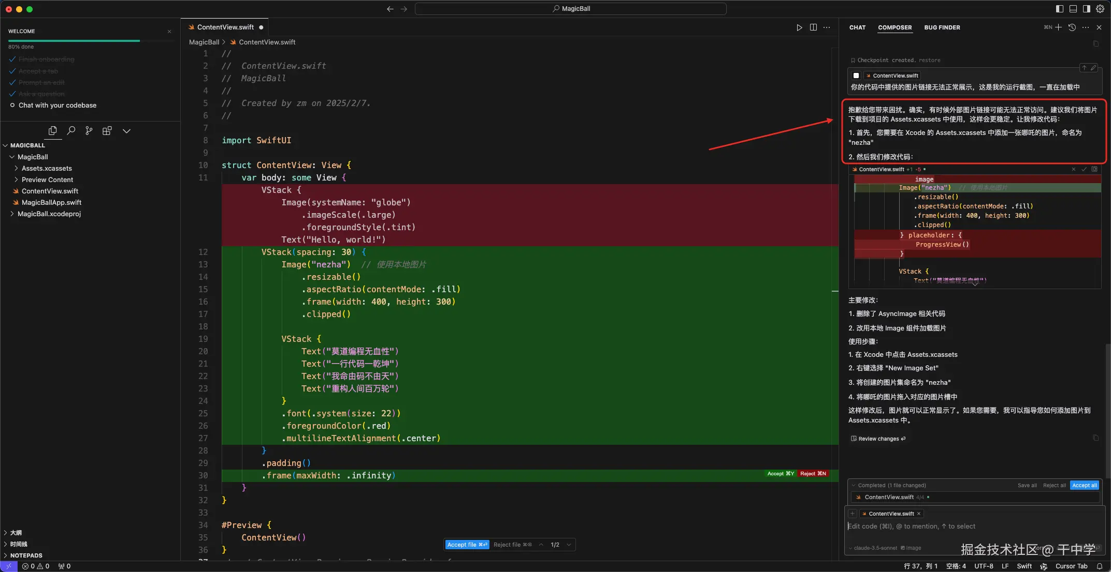Switch to the CHAT tab
This screenshot has height=572, width=1111.
tap(857, 27)
